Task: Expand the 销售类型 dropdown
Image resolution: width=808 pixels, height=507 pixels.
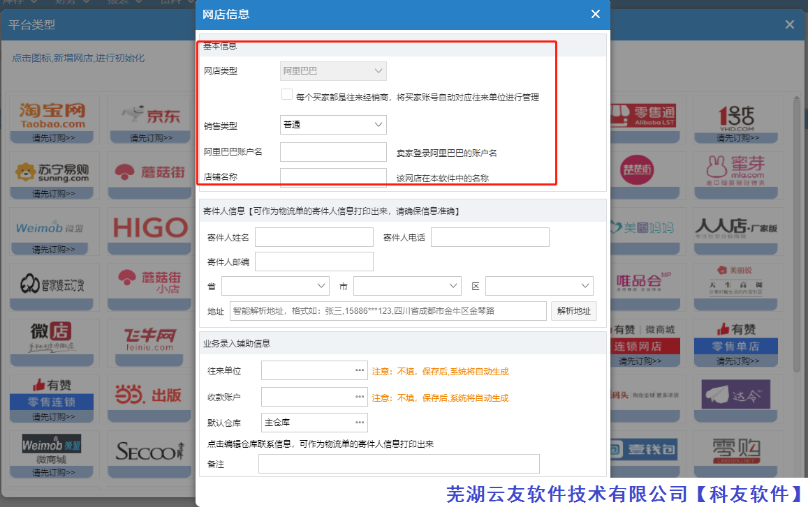Action: pos(333,125)
